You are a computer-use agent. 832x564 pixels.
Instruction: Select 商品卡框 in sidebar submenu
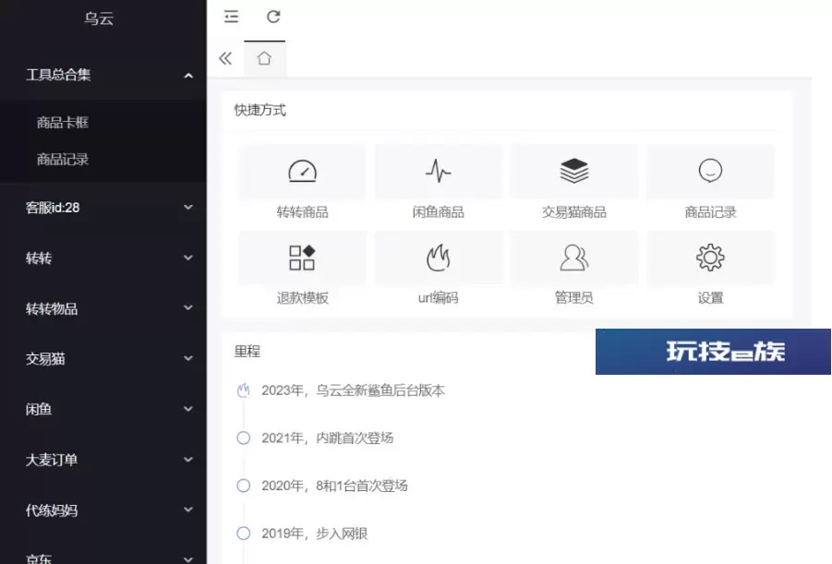(x=62, y=123)
